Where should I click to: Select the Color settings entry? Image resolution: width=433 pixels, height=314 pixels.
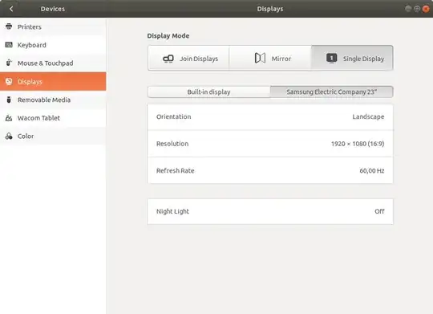(53, 136)
